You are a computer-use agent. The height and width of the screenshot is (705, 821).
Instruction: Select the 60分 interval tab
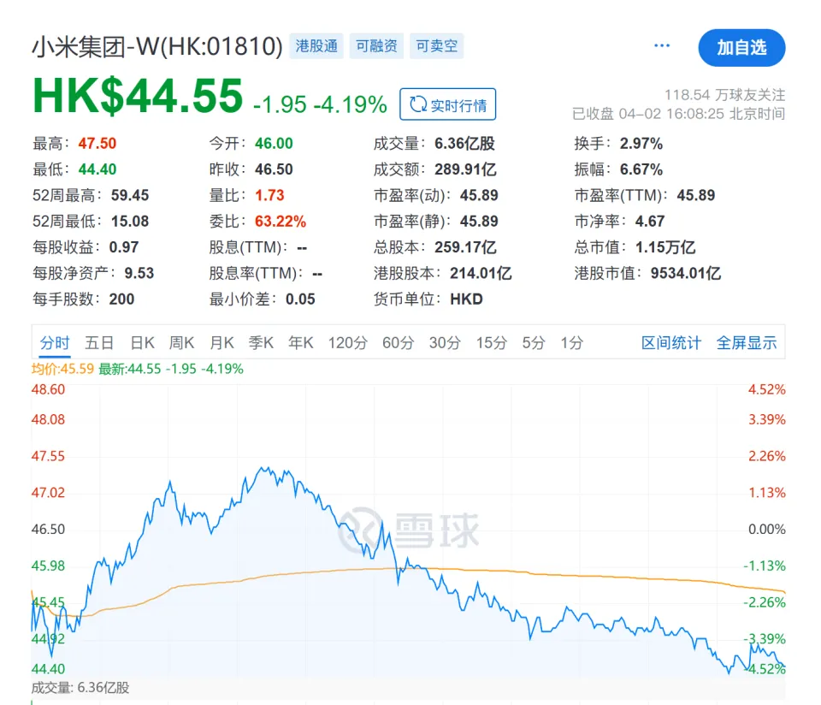click(398, 343)
